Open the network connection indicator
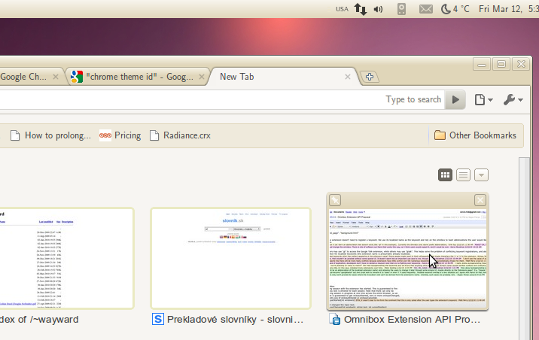This screenshot has height=340, width=539. [361, 9]
